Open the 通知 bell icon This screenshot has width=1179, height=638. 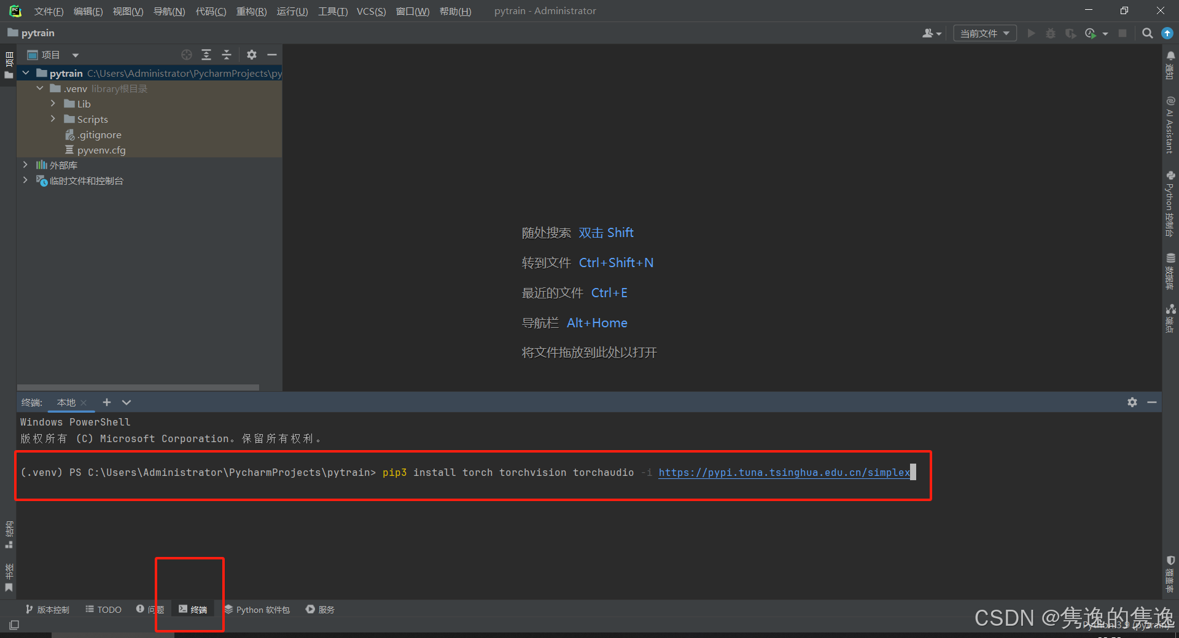1170,55
